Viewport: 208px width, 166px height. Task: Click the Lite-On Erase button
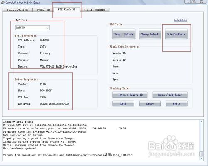[x=176, y=34]
